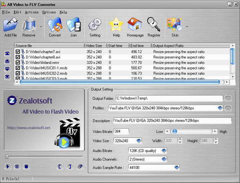Click the 496.12 end time cell

pos(136,51)
